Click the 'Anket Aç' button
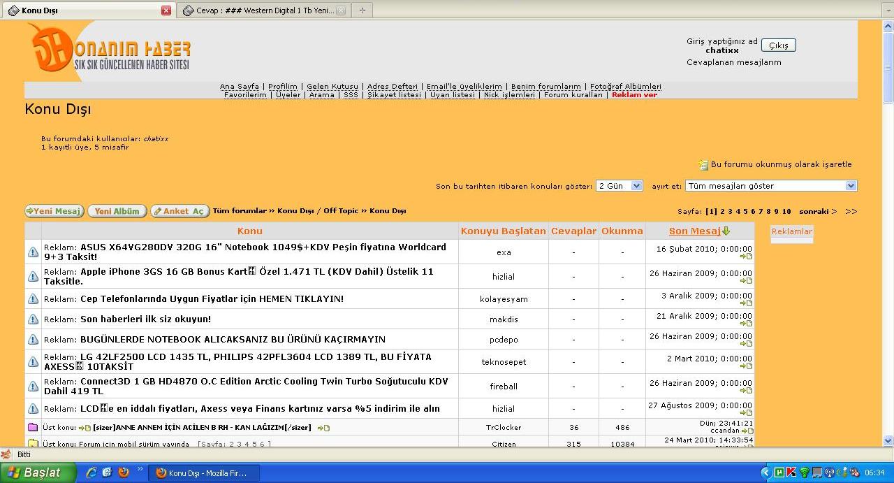Image resolution: width=894 pixels, height=483 pixels. point(179,211)
